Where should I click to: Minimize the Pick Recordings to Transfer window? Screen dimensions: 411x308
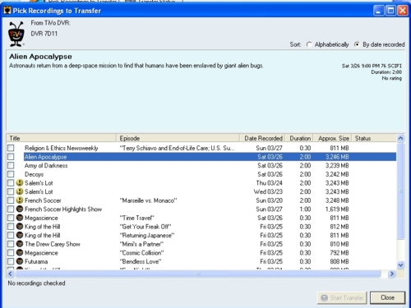tap(378, 11)
